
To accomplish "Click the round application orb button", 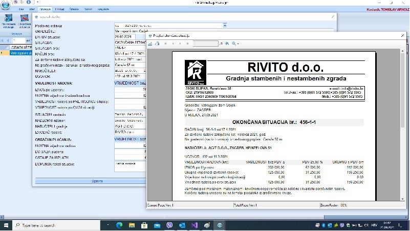I will [x=5, y=5].
